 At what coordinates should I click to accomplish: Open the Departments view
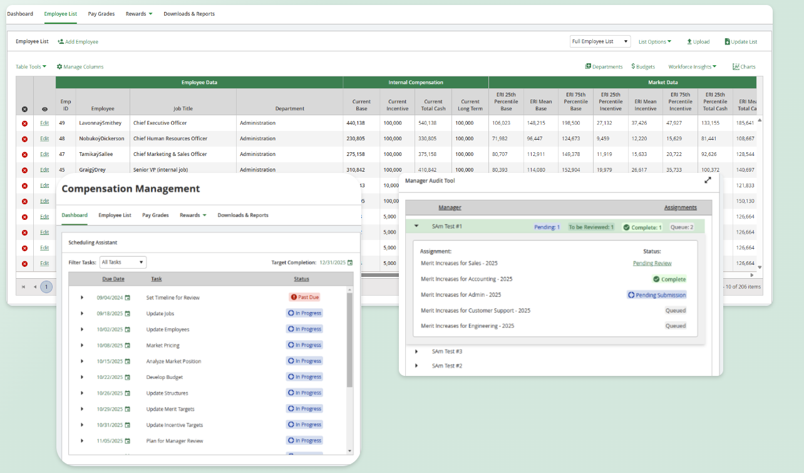[604, 66]
